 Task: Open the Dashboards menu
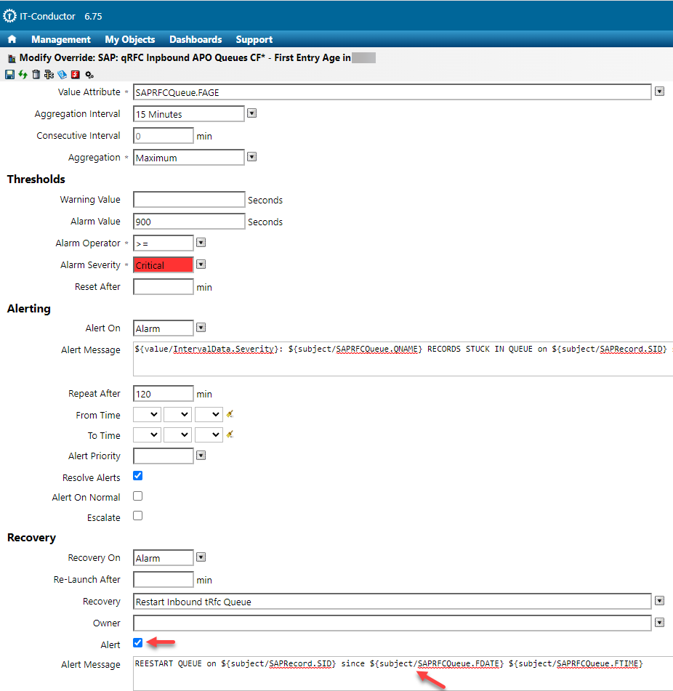[x=196, y=39]
